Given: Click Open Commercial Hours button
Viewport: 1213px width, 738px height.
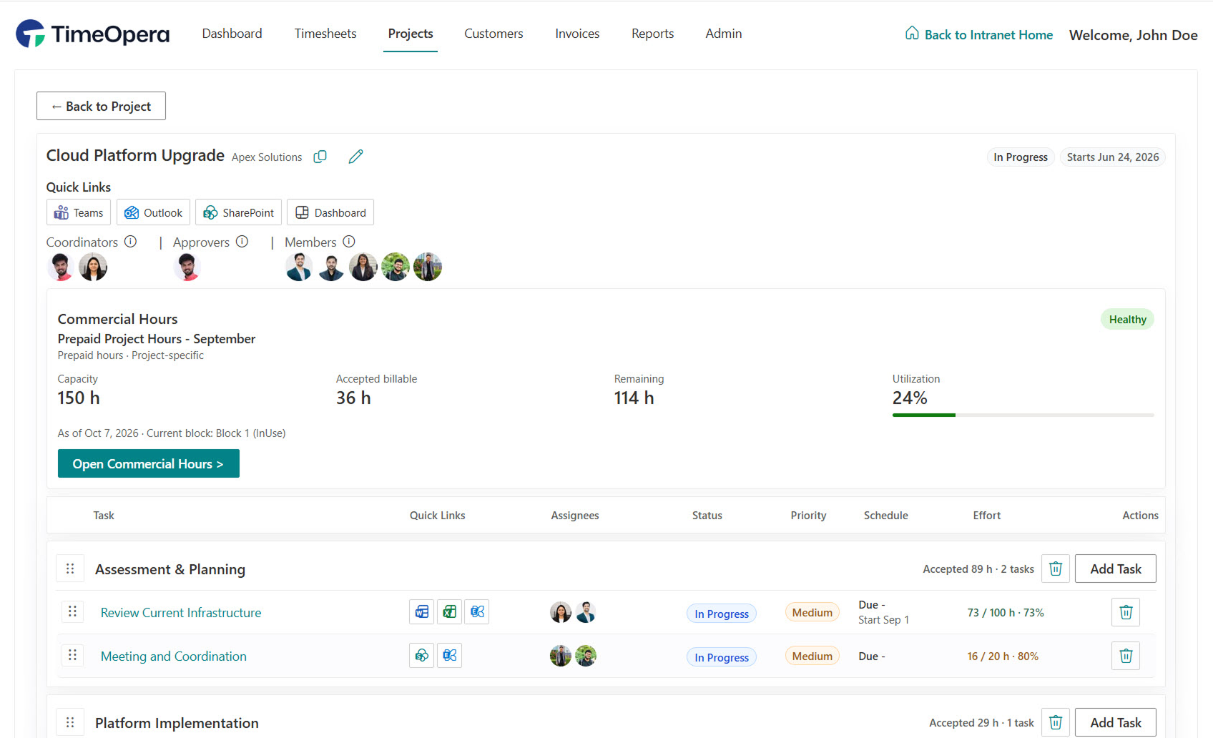Looking at the screenshot, I should pos(148,463).
